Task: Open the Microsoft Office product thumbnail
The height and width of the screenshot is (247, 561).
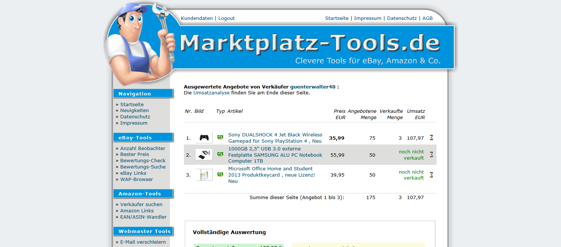Action: (204, 175)
